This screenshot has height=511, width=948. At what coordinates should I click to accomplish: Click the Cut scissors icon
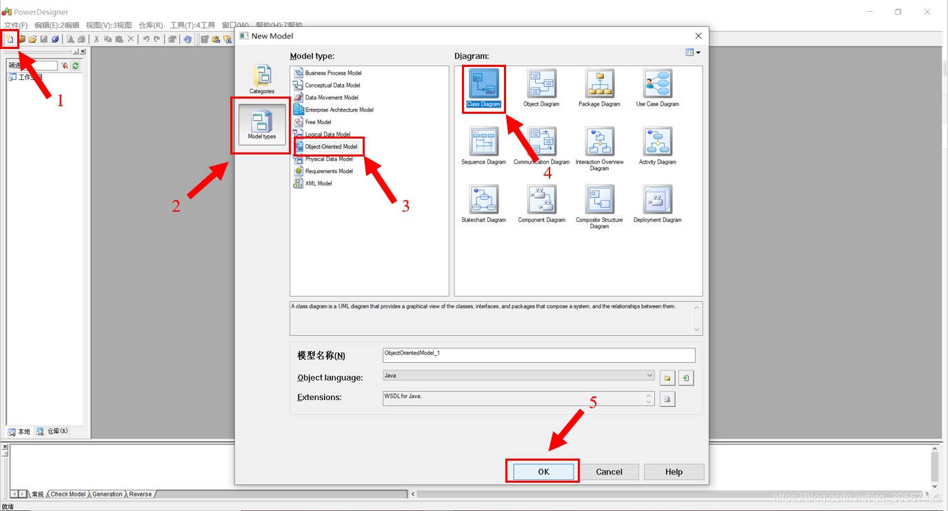(x=97, y=39)
